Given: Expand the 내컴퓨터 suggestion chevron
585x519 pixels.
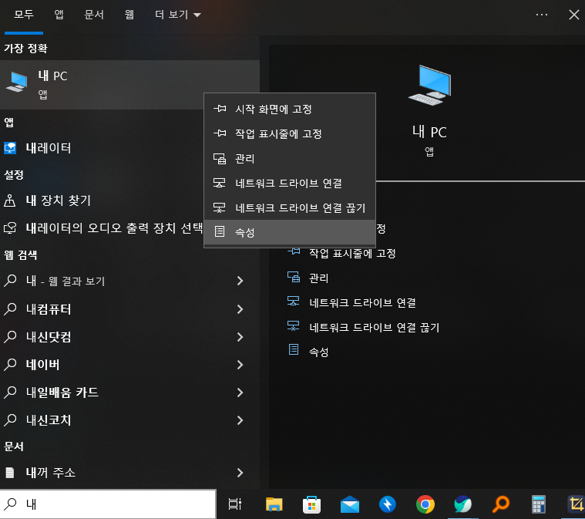Looking at the screenshot, I should (240, 309).
